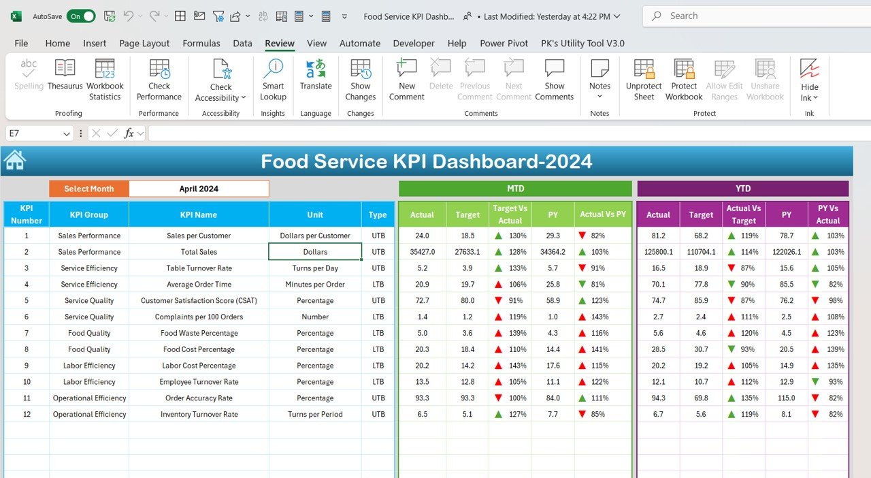
Task: Click the Thesaurus icon in Proofing
Action: [65, 68]
